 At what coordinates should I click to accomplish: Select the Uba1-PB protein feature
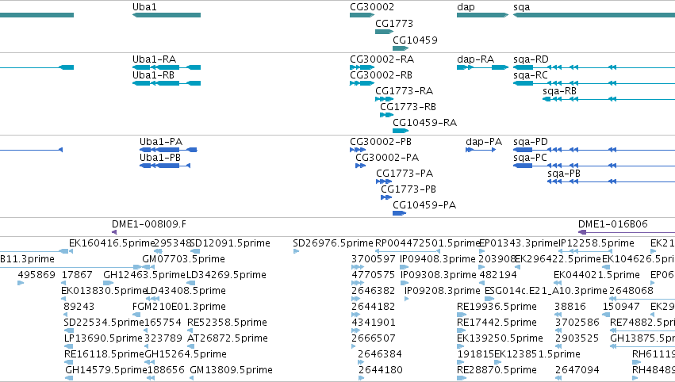tap(165, 166)
